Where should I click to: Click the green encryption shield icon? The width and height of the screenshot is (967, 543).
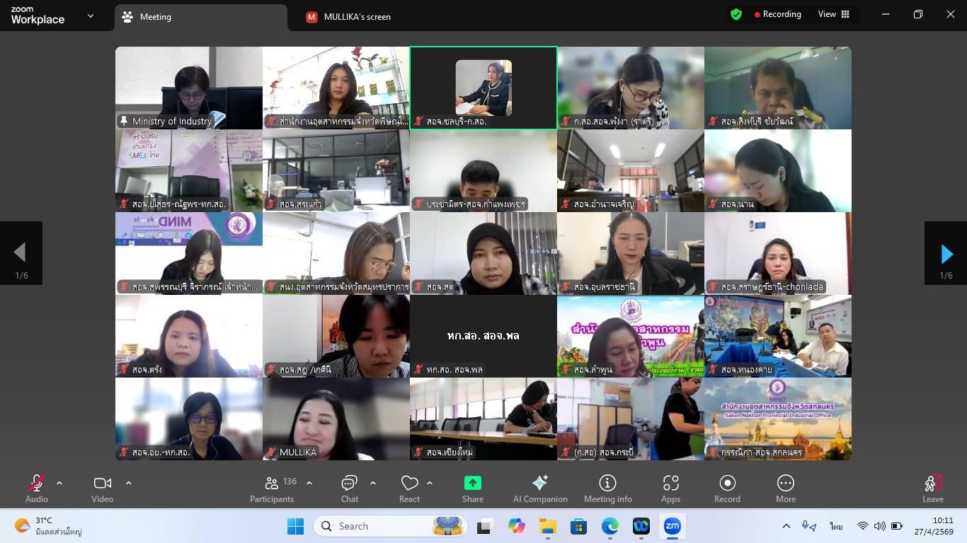click(x=736, y=14)
